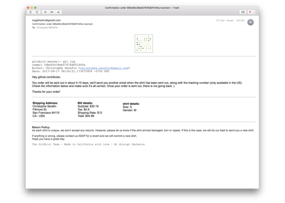Image resolution: width=285 pixels, height=203 pixels.
Task: Forward this order confirmation email
Action: tap(58, 12)
